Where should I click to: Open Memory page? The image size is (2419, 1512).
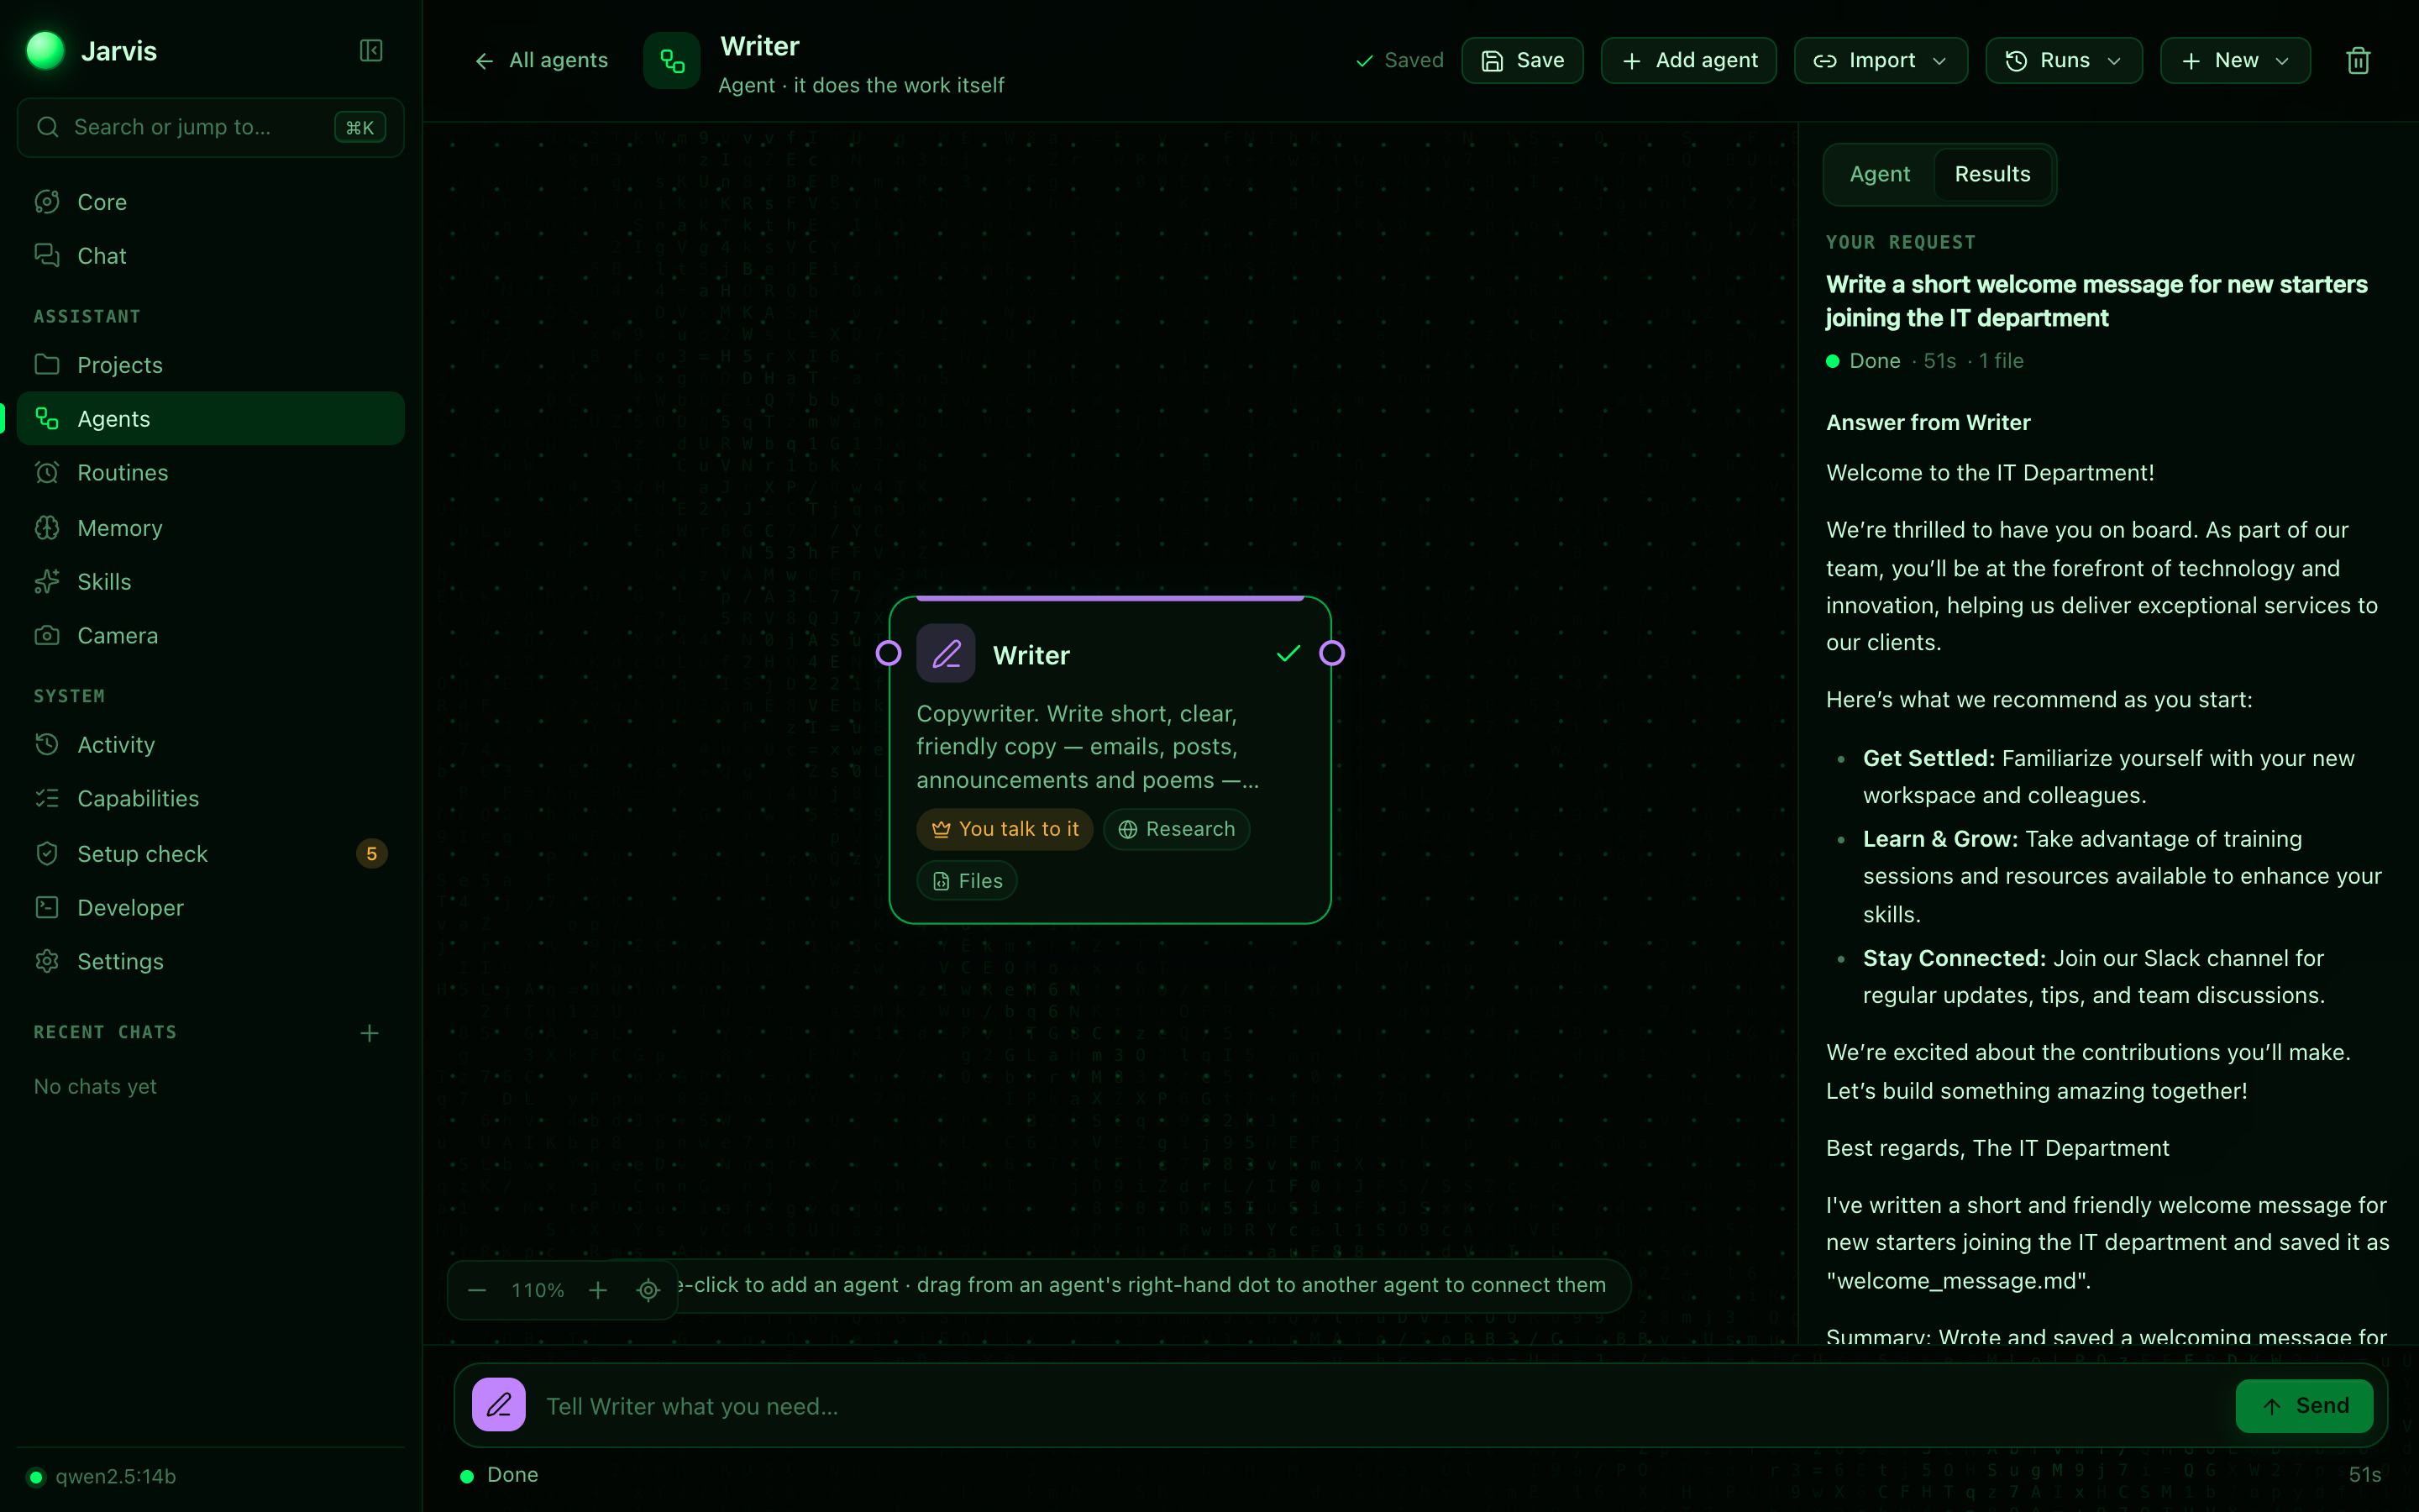pos(211,528)
